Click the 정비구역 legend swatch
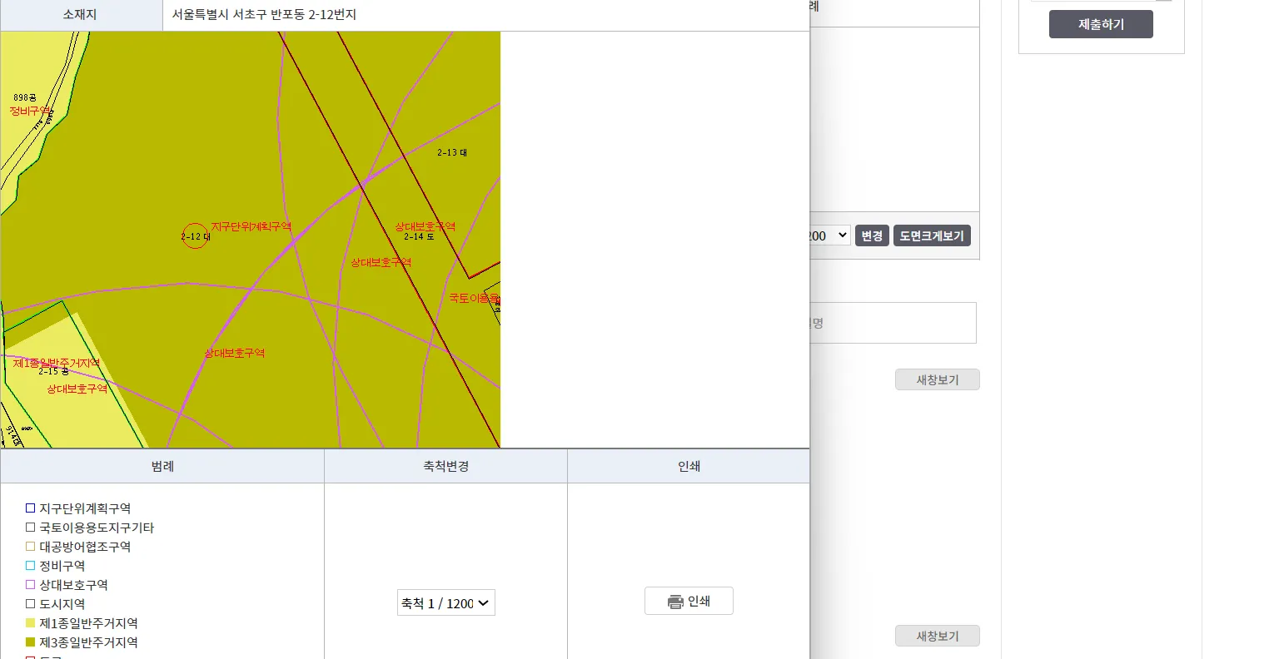The height and width of the screenshot is (659, 1284). pos(31,566)
